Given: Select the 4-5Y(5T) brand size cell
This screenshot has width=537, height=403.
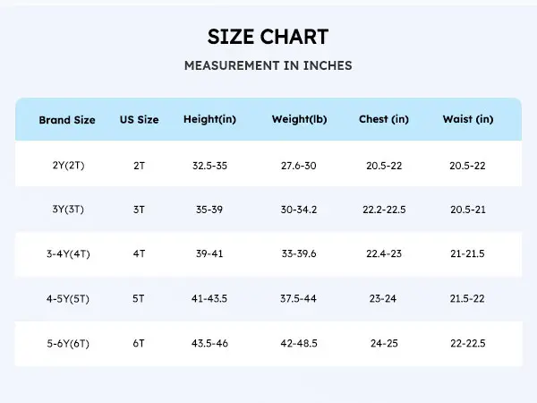Looking at the screenshot, I should 67,299.
